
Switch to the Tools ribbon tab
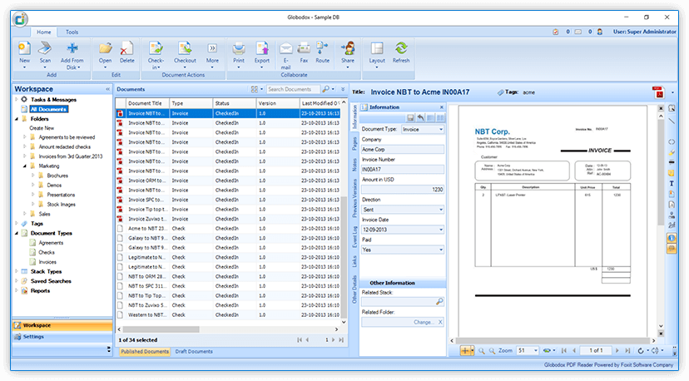coord(72,32)
